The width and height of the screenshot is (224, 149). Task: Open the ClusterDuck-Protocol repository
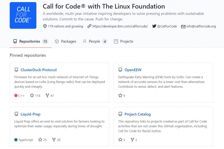point(39,70)
